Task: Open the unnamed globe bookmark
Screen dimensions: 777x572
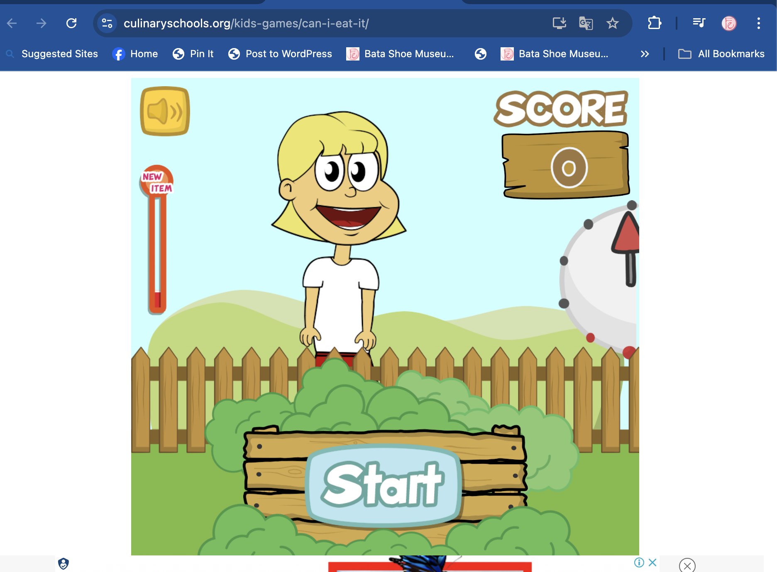Action: tap(481, 54)
